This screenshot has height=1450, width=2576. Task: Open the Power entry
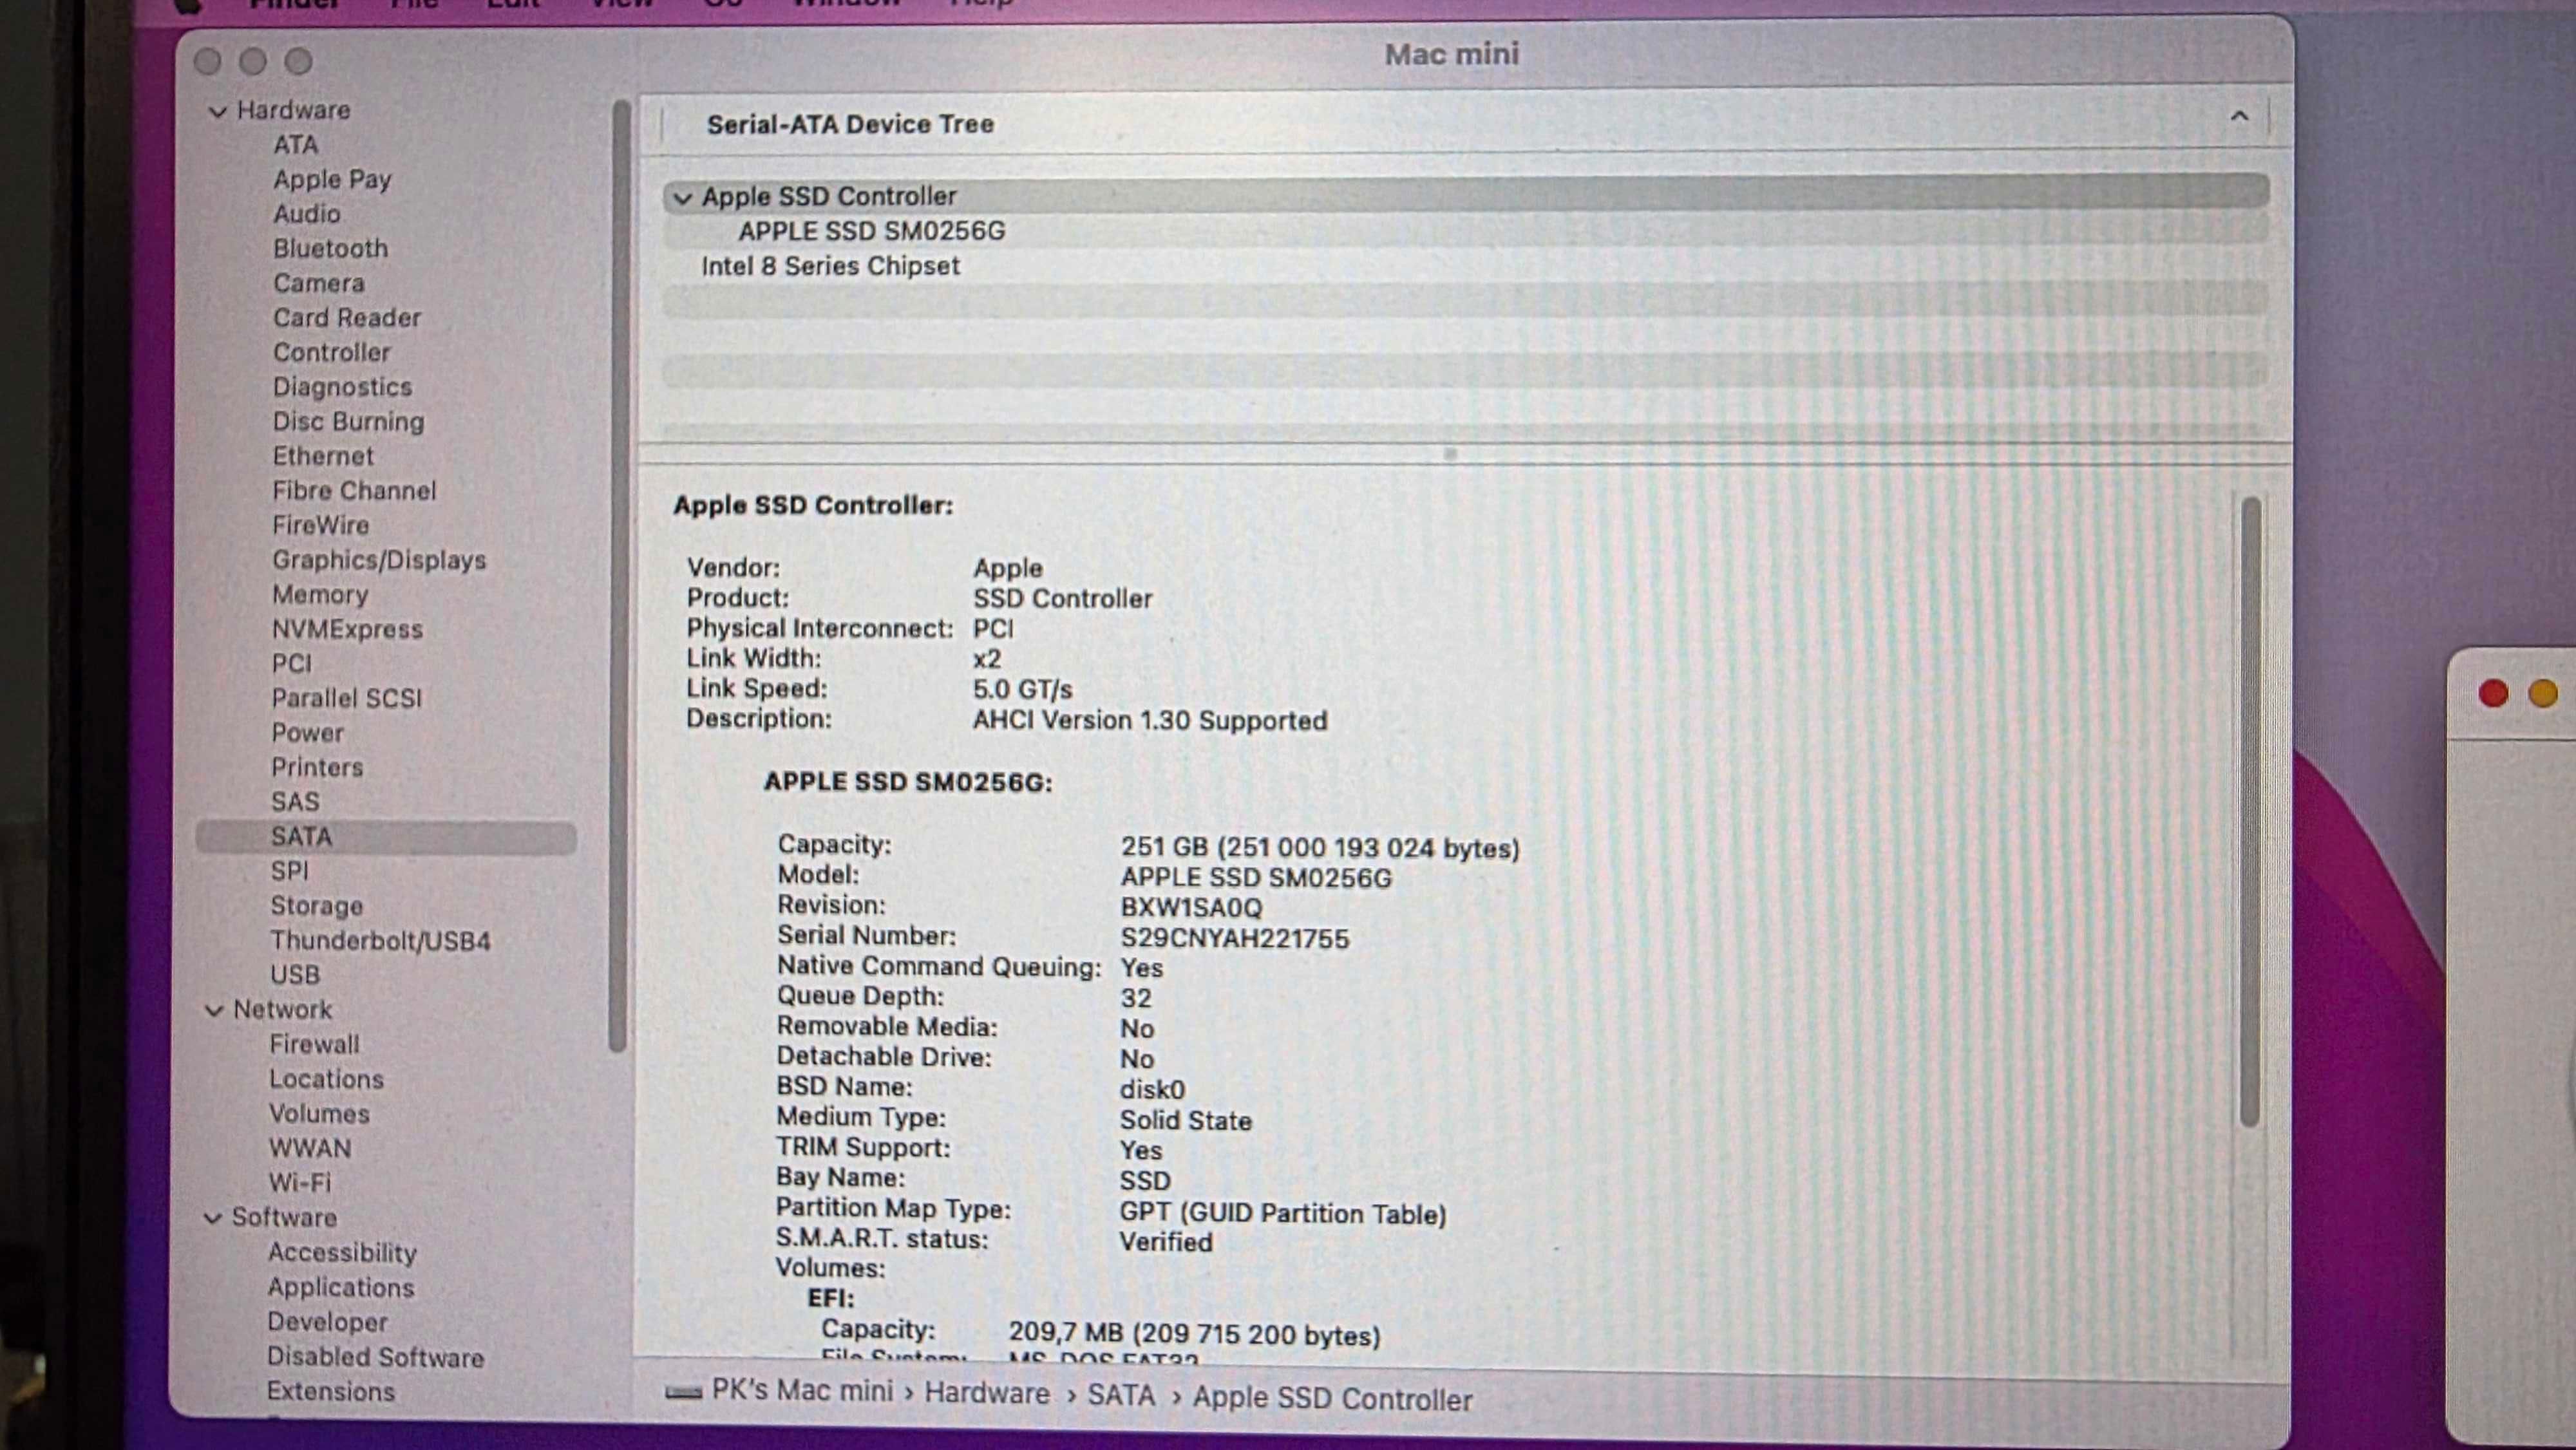[x=307, y=733]
